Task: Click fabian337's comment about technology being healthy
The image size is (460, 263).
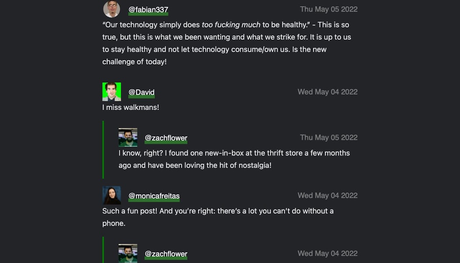Action: (226, 43)
